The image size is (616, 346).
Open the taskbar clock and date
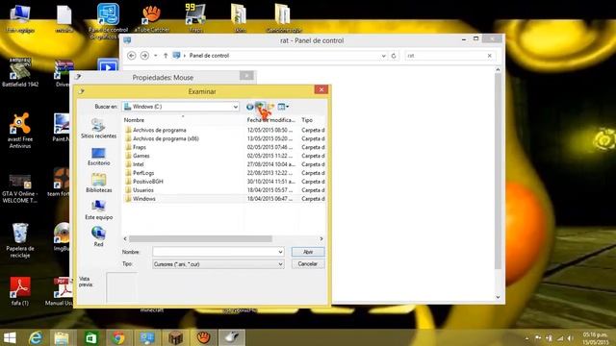tap(595, 338)
